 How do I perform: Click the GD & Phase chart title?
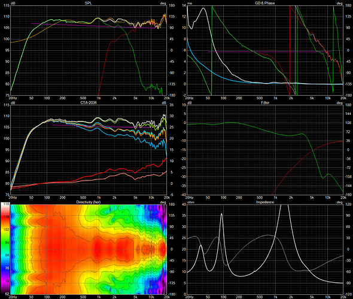coord(264,3)
